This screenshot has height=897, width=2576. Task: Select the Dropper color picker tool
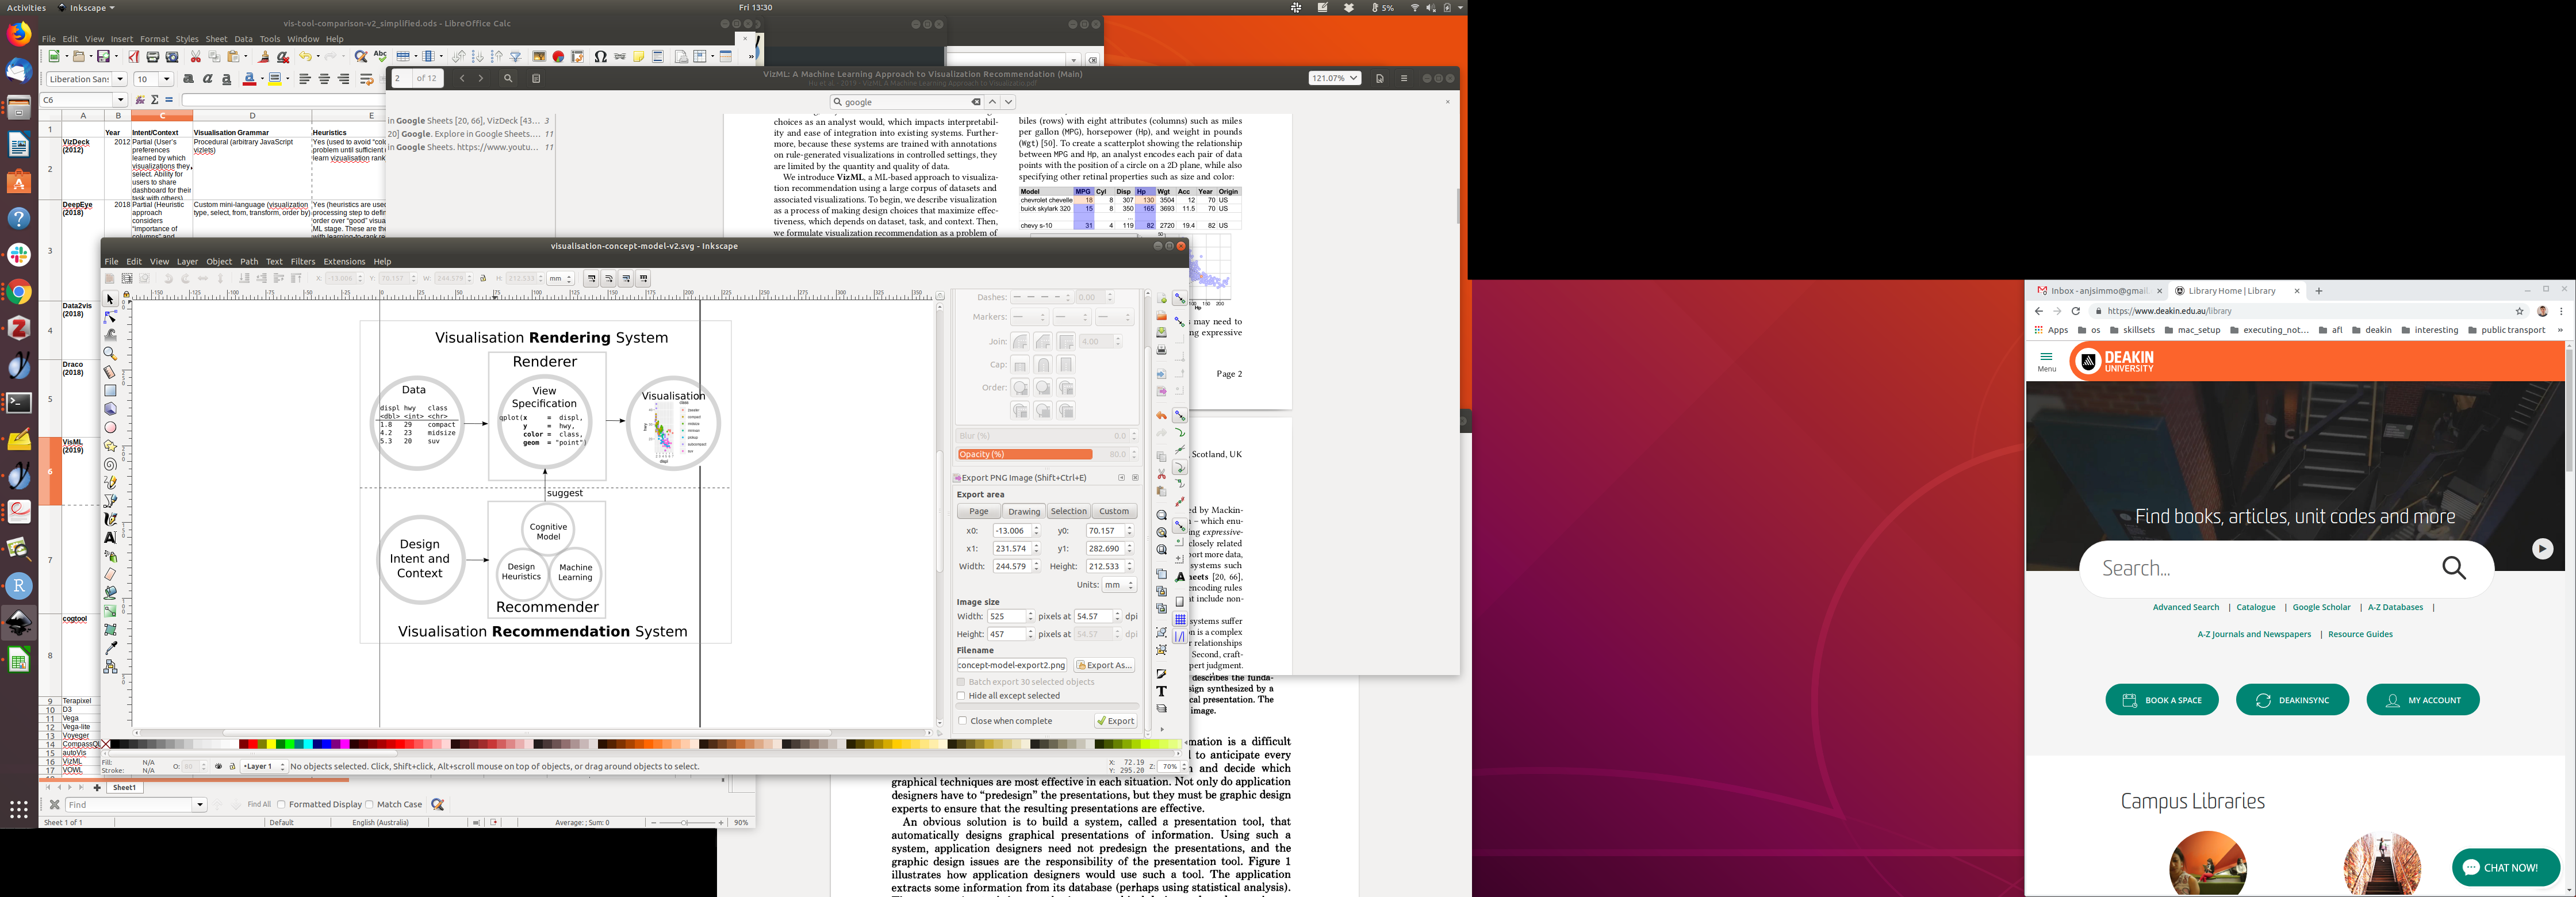pyautogui.click(x=110, y=648)
